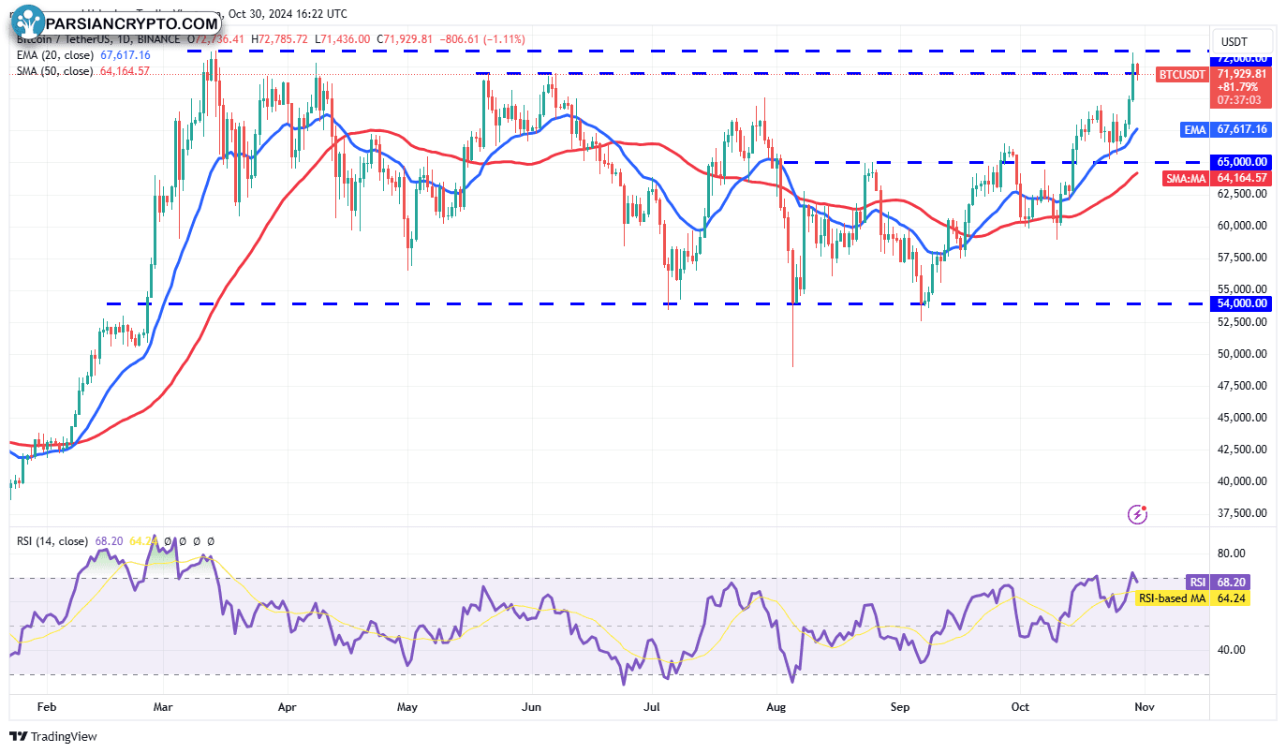
Task: Click the 57,500.00 price axis tick
Action: [x=1242, y=258]
